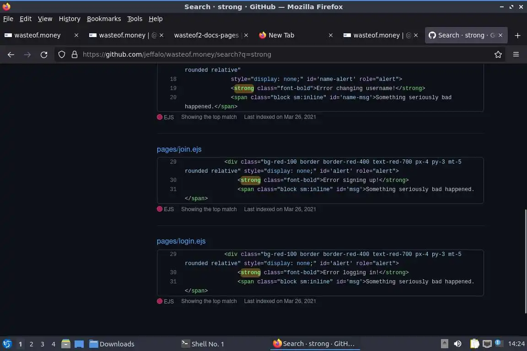Viewport: 527px width, 351px height.
Task: Close the first wasteof.money tab
Action: coord(76,35)
